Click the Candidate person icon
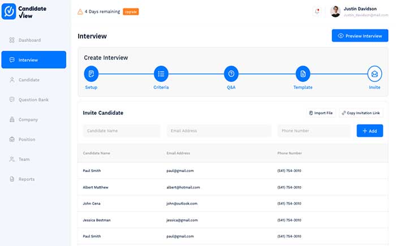This screenshot has height=246, width=396. point(12,80)
